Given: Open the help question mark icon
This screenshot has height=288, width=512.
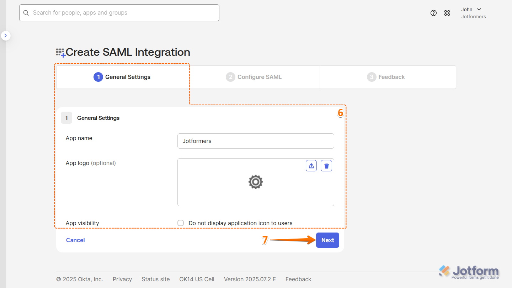Looking at the screenshot, I should coord(433,13).
